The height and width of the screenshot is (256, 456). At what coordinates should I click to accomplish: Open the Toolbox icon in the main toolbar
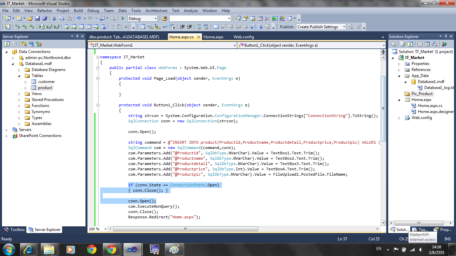pyautogui.click(x=267, y=18)
